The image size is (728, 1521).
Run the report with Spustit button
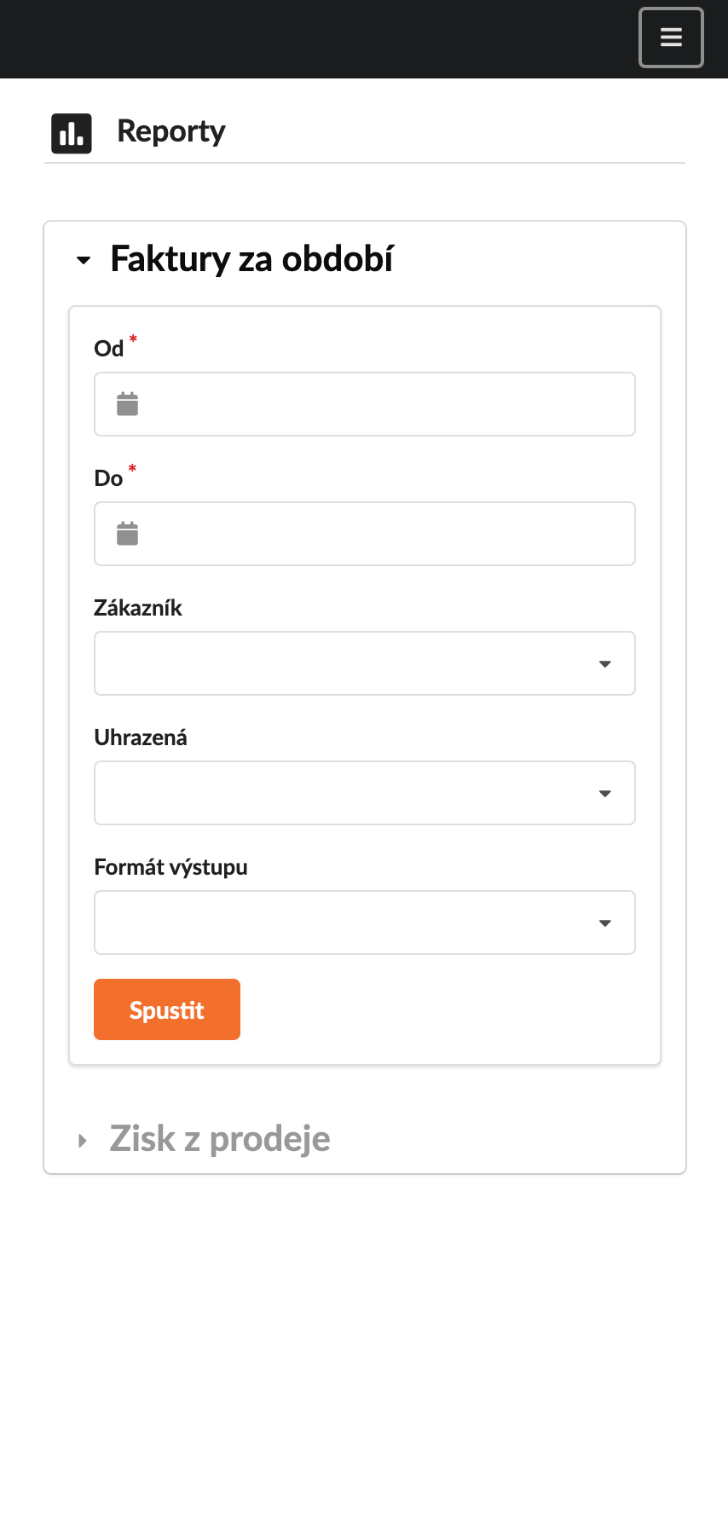point(167,1009)
